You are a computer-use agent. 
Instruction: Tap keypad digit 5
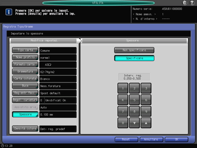click(135, 100)
